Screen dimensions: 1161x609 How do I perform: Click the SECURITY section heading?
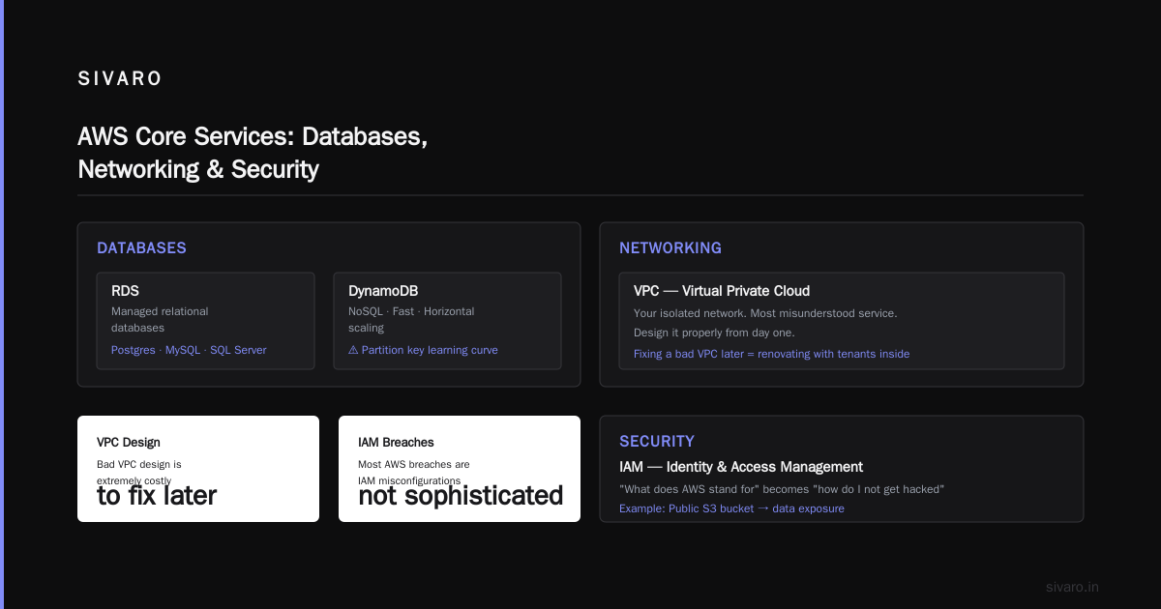[x=657, y=442]
